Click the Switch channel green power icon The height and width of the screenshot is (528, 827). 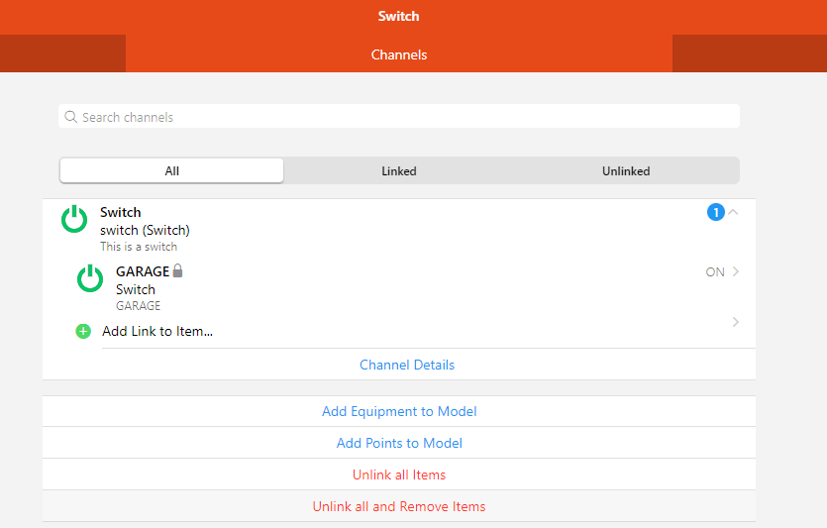[x=74, y=219]
